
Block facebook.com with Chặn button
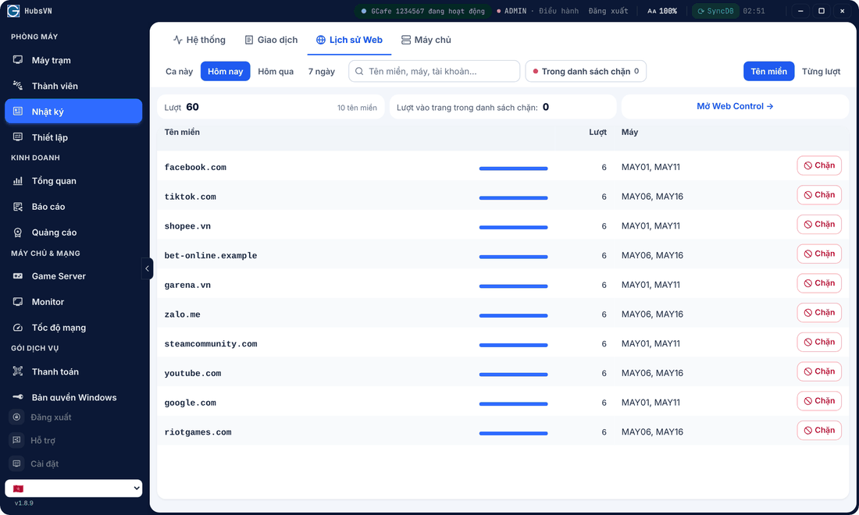tap(819, 166)
